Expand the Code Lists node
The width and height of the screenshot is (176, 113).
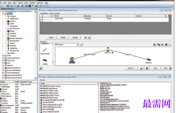(x=3, y=61)
